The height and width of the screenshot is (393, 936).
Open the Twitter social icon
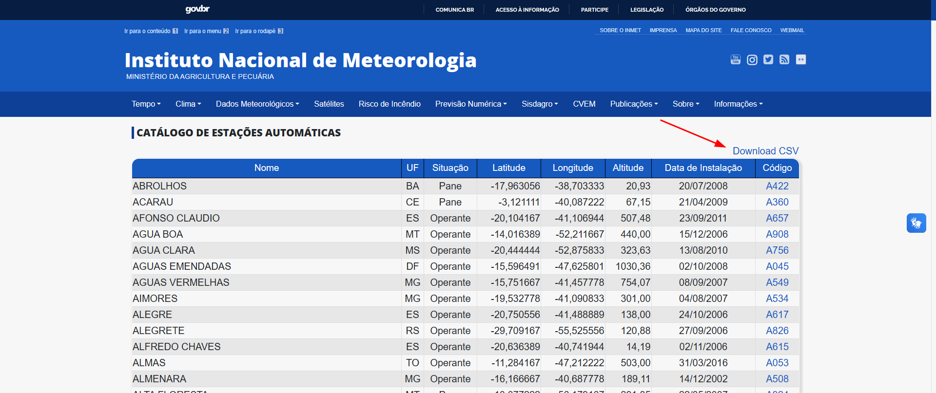768,59
